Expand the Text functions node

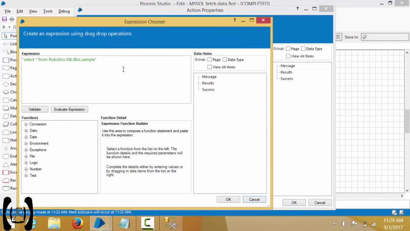[x=26, y=175]
